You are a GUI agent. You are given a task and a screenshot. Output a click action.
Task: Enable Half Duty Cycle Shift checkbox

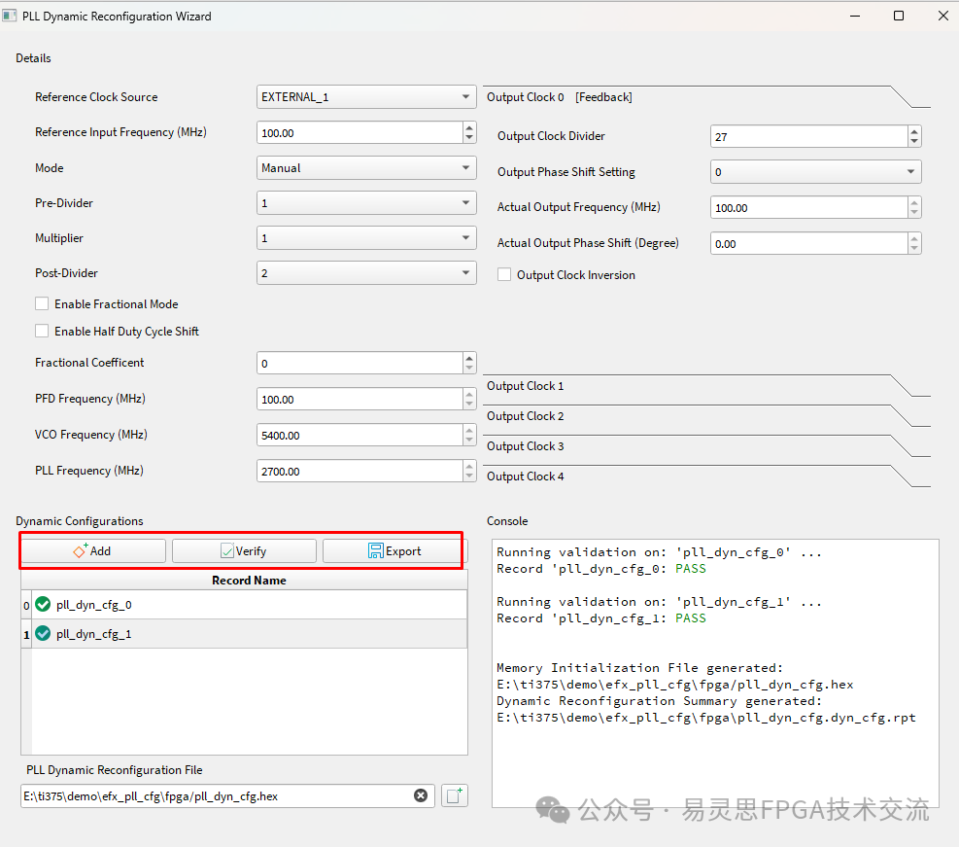tap(42, 332)
